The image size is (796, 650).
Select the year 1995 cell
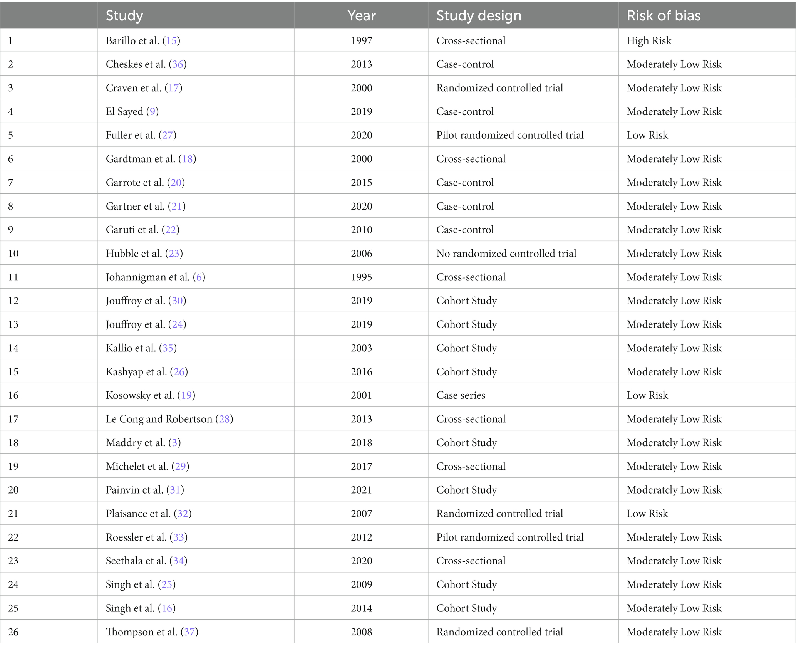(x=361, y=277)
